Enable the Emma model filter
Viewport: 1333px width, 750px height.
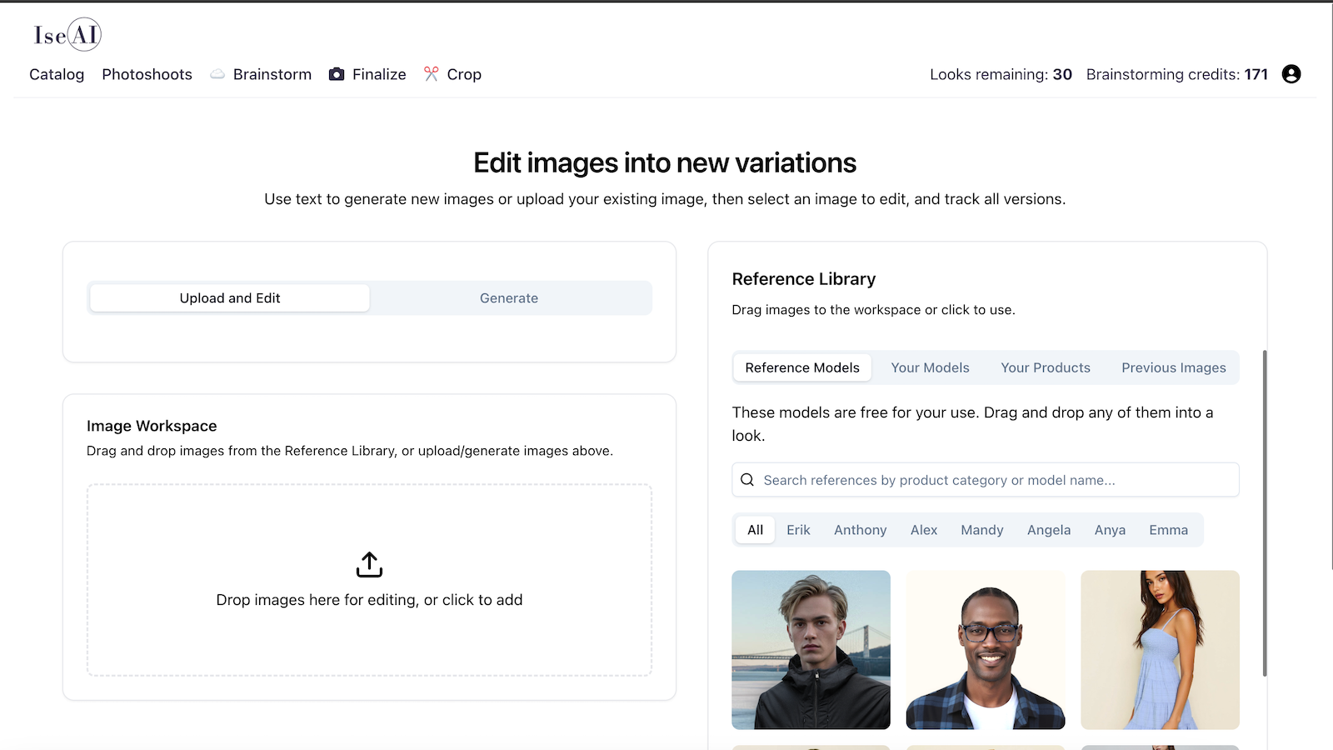[1168, 529]
